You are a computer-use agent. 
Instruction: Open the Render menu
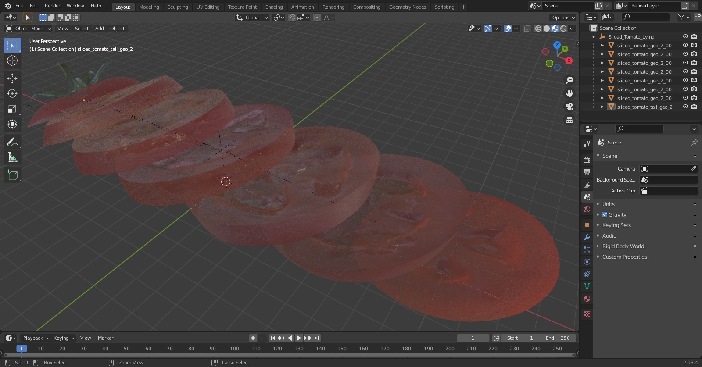(x=52, y=6)
